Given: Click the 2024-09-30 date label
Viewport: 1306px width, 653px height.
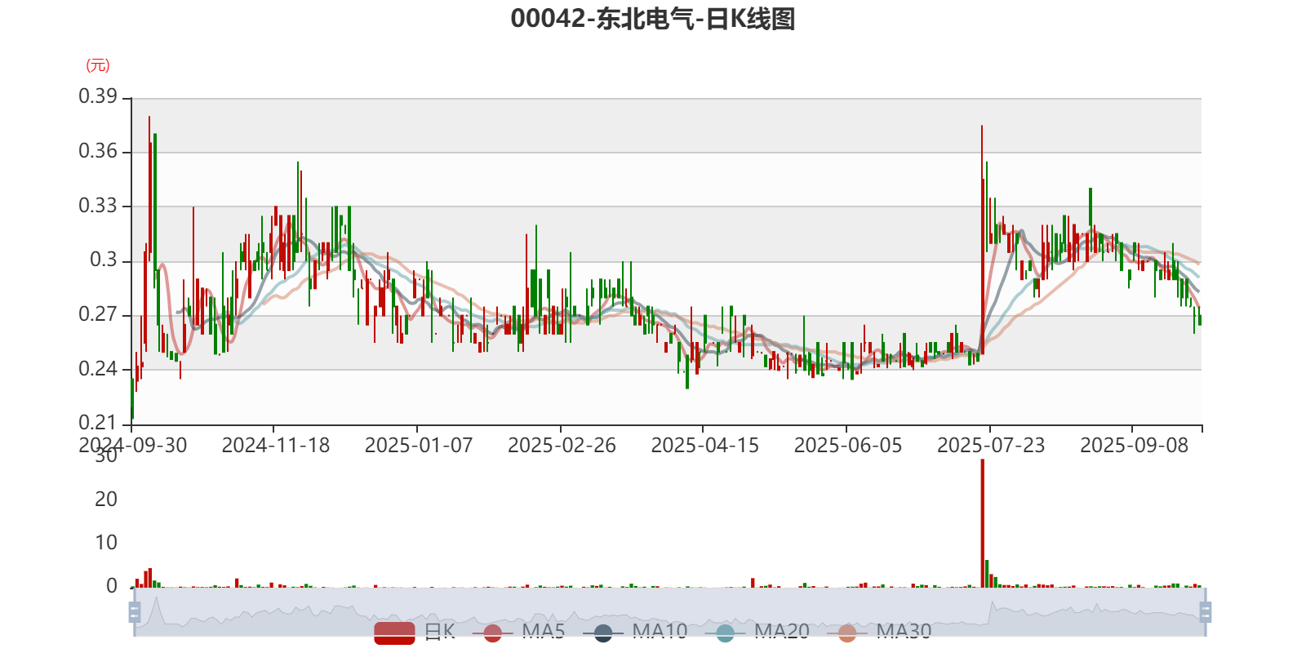Looking at the screenshot, I should [x=133, y=446].
